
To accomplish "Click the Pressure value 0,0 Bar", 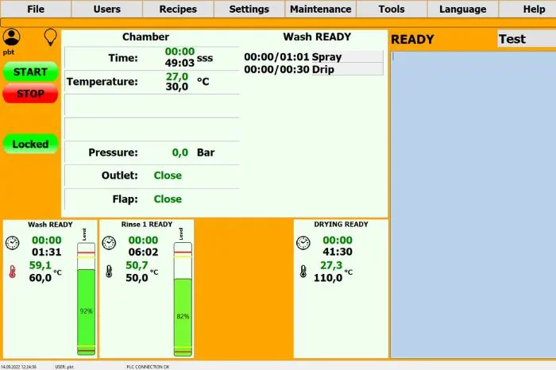I will pos(180,152).
